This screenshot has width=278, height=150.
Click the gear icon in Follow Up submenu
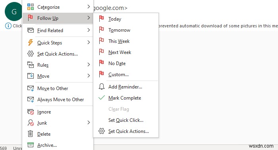coord(102,131)
